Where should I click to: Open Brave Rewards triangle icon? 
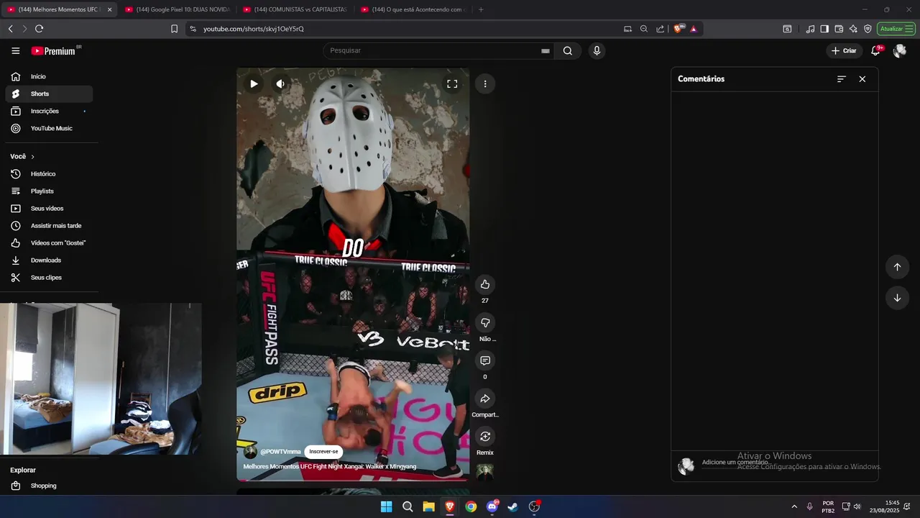(x=694, y=29)
